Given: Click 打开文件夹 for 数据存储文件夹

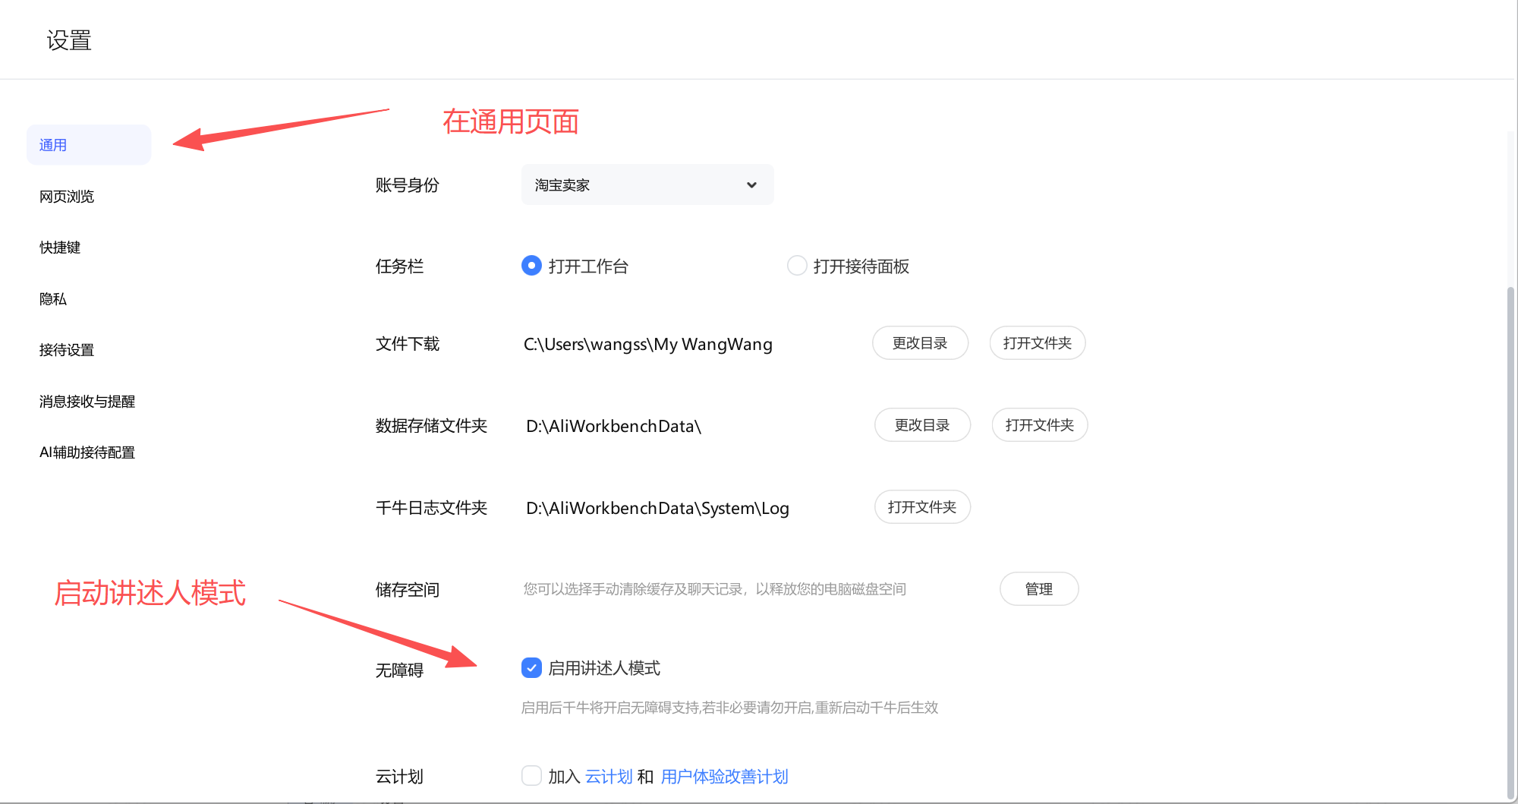Looking at the screenshot, I should click(x=1040, y=425).
